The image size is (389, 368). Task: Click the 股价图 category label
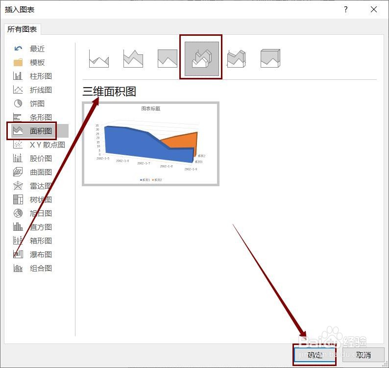coord(41,158)
